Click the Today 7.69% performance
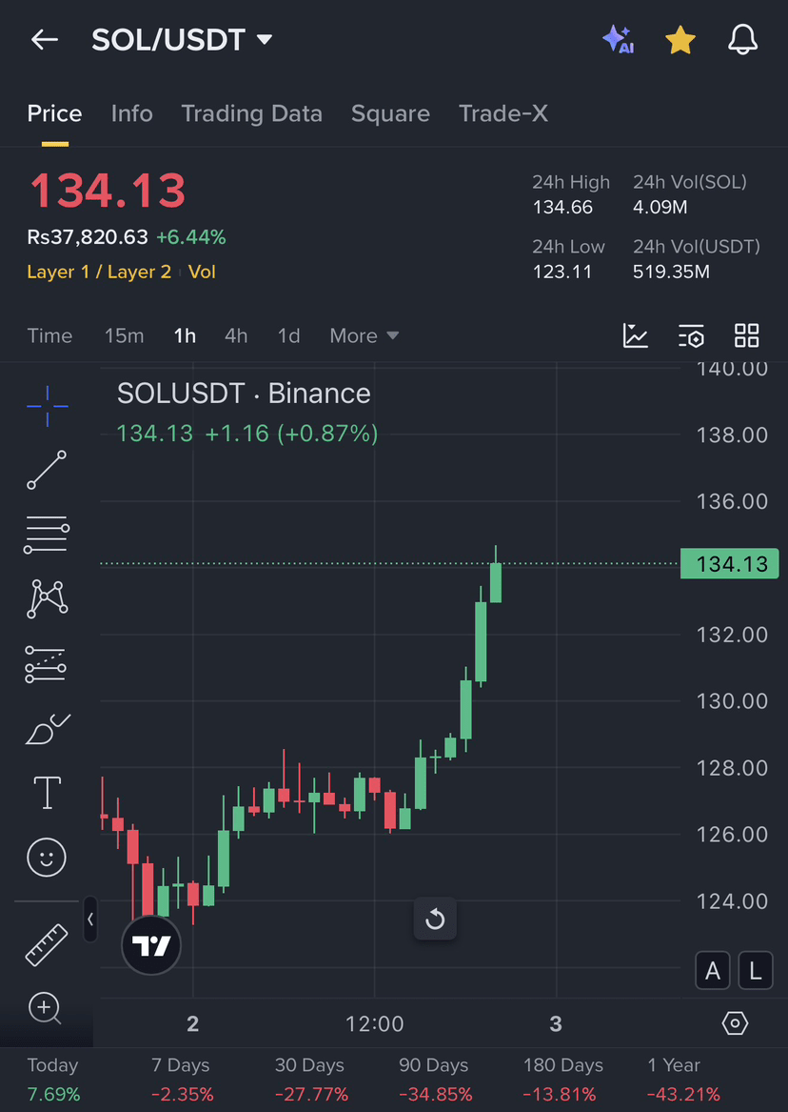The width and height of the screenshot is (788, 1112). (x=53, y=1081)
